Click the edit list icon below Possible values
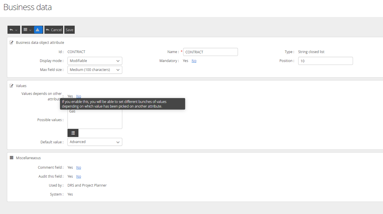 (73, 133)
